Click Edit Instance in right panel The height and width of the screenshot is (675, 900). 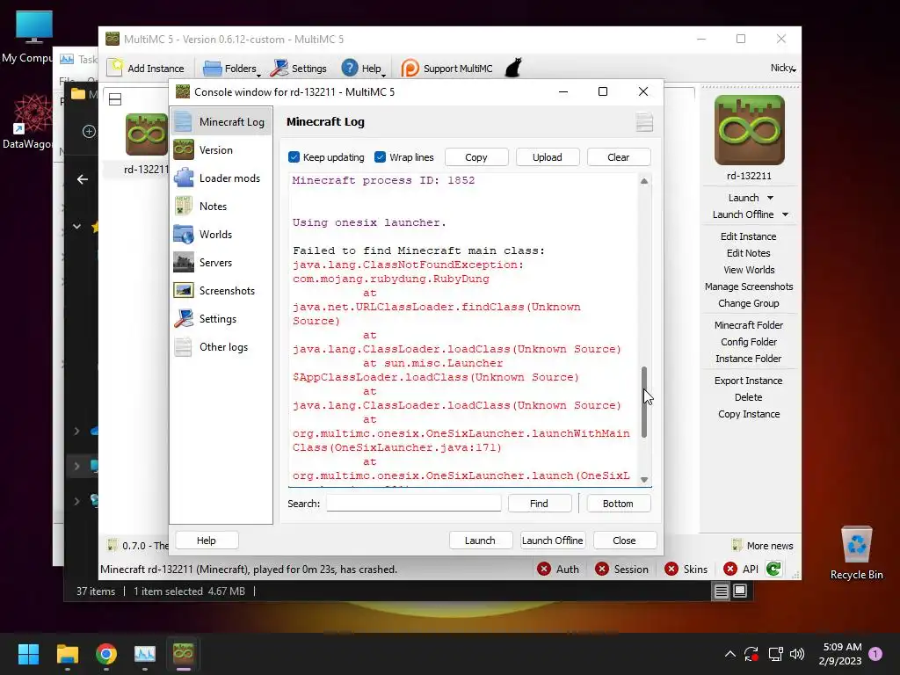click(x=749, y=236)
